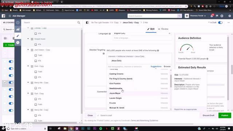The width and height of the screenshot is (233, 131).
Task: Click the Audience Definition panel scrollbar
Action: 228,68
